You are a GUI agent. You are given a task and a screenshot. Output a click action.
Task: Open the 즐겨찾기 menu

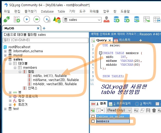[30, 11]
